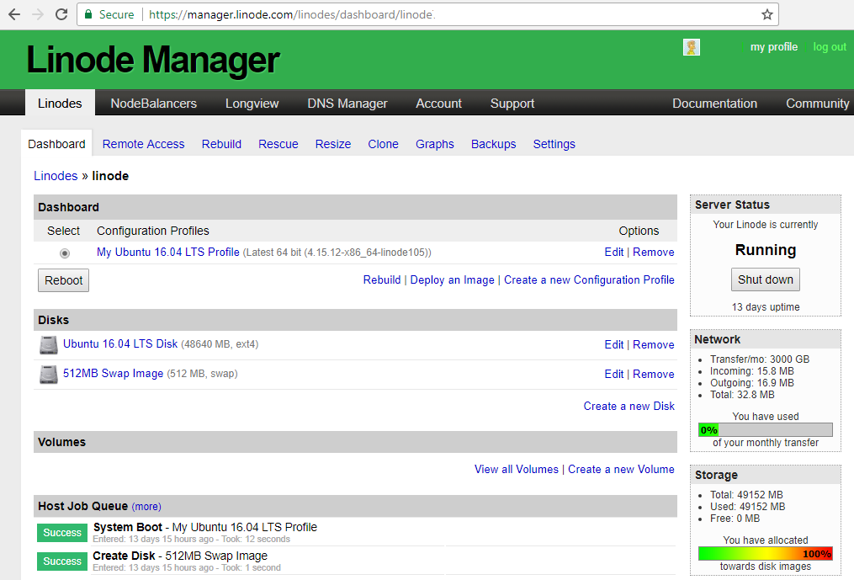Click Create a new Configuration Profile
This screenshot has height=580, width=854.
coord(589,279)
